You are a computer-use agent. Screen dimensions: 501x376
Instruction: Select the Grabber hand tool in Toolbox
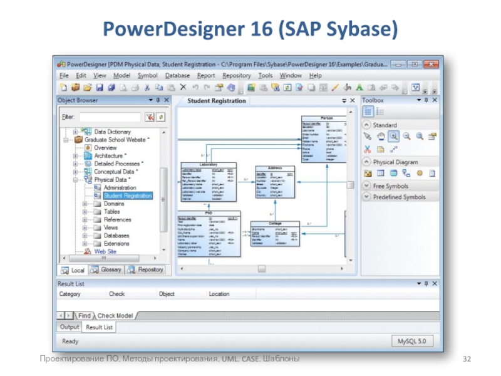381,137
